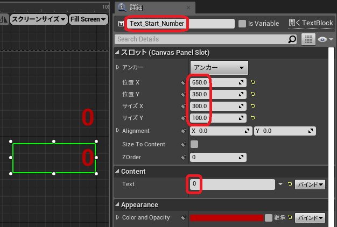Click the TextBlock widget type icon
The height and width of the screenshot is (227, 337).
(x=121, y=24)
